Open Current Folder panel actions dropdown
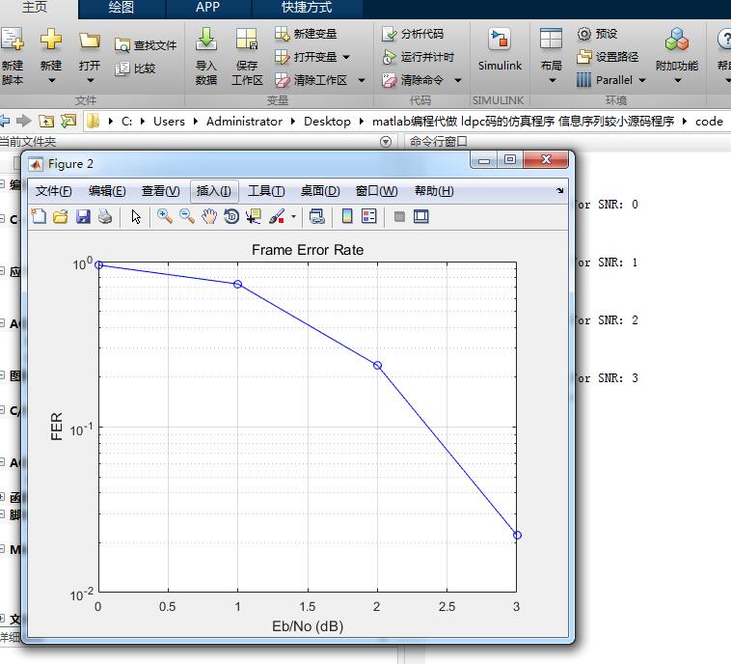The image size is (731, 664). [x=386, y=142]
